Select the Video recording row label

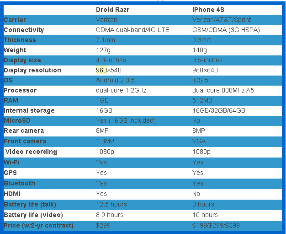(31, 152)
